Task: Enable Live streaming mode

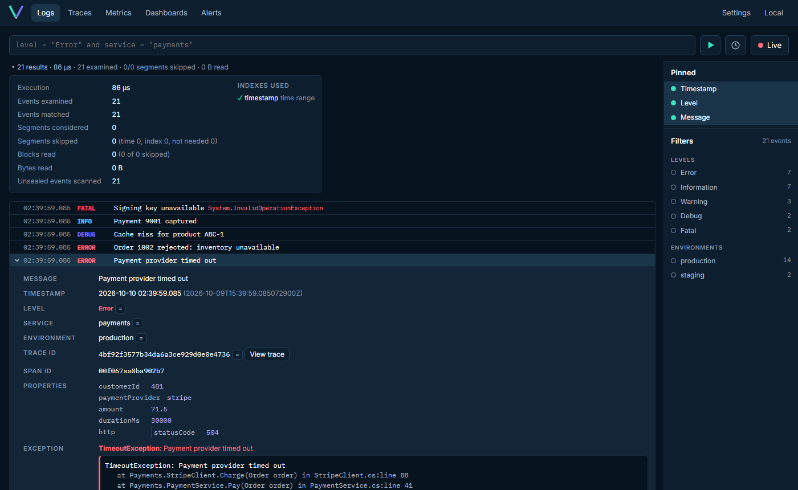Action: [769, 45]
